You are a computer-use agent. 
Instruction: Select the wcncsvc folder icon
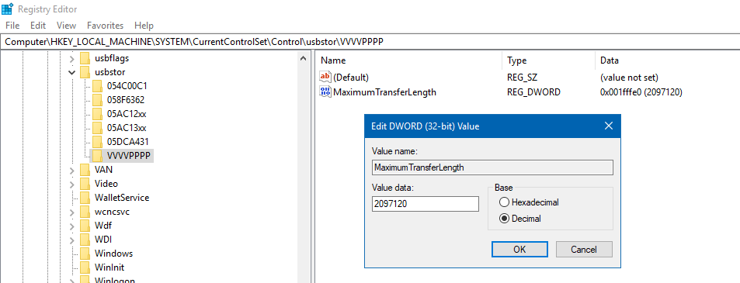[85, 212]
